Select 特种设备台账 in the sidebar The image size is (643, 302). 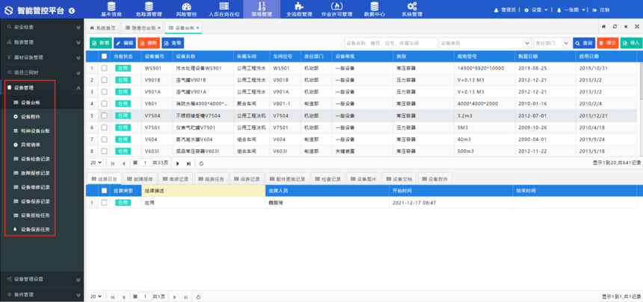click(36, 130)
